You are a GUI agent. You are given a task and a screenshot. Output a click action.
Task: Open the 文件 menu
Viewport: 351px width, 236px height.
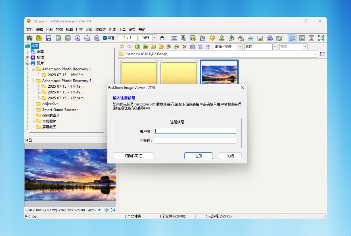point(30,30)
